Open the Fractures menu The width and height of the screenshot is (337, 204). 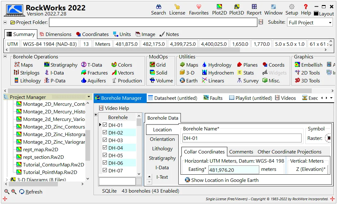pos(94,73)
